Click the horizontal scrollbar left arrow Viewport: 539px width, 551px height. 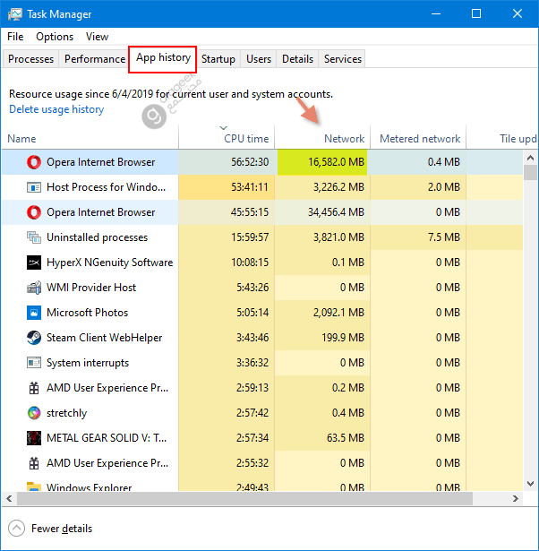(9, 499)
